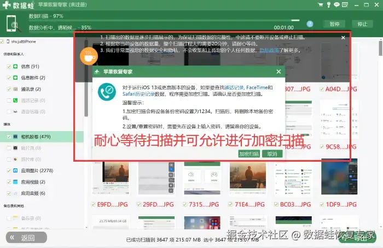Open thumbnail of 7315....JPG
Screen dimensions: 383x248
click(x=202, y=179)
